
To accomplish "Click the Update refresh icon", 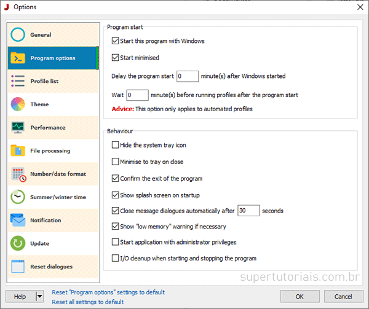I will coord(18,243).
